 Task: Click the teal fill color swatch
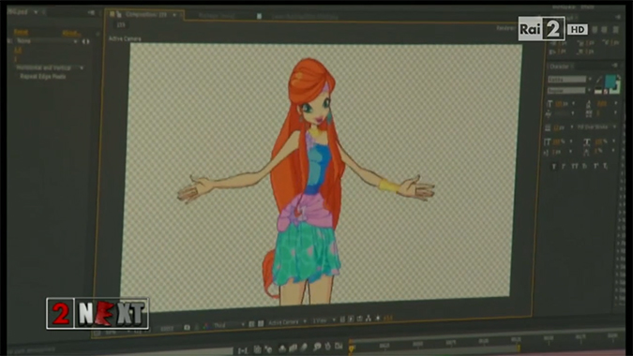(610, 82)
